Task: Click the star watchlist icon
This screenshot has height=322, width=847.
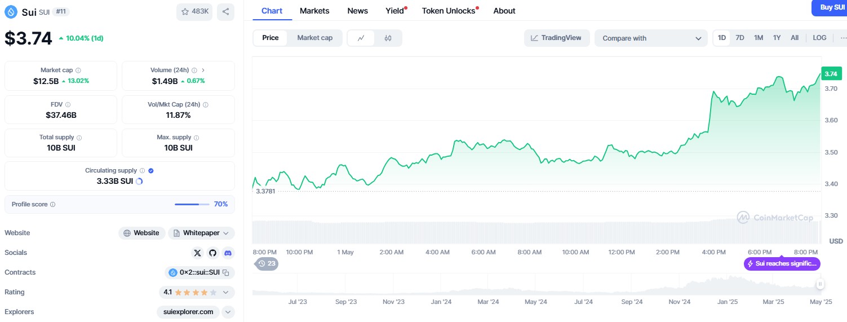Action: pyautogui.click(x=185, y=12)
